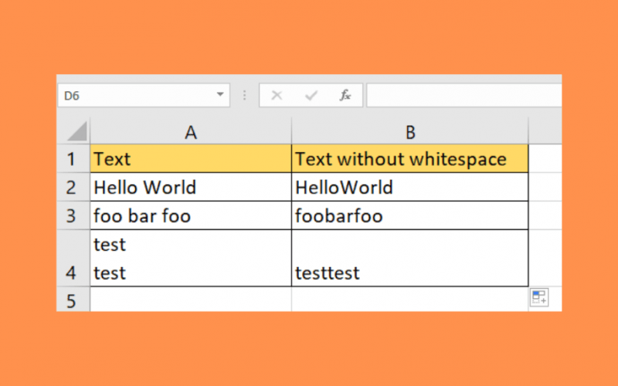Click the Select All corner triangle
Image resolution: width=618 pixels, height=386 pixels.
(x=76, y=131)
